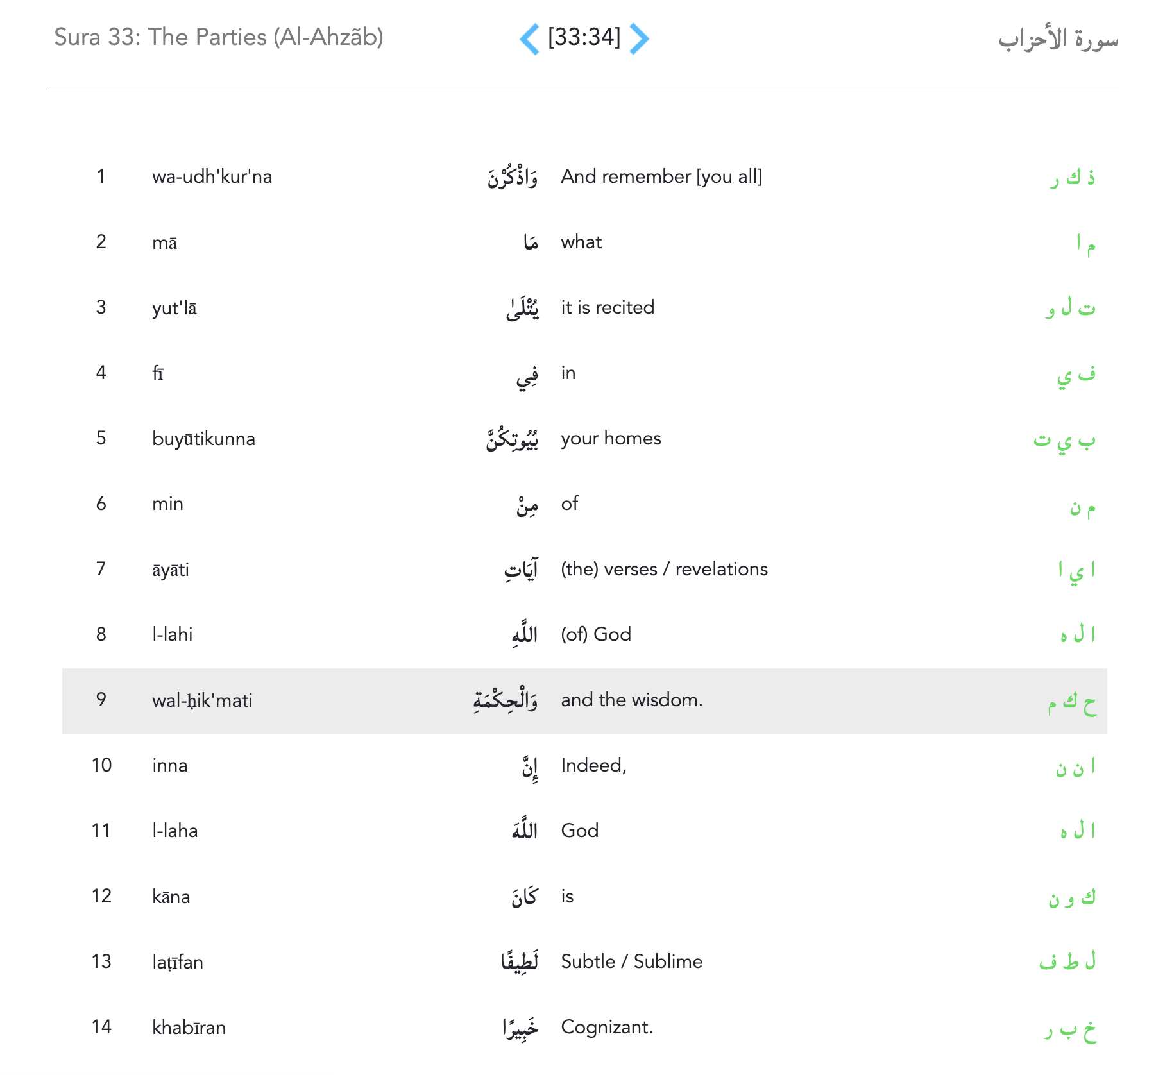Click the Arabic word for 'khabīran'
The height and width of the screenshot is (1075, 1156).
click(x=520, y=1028)
